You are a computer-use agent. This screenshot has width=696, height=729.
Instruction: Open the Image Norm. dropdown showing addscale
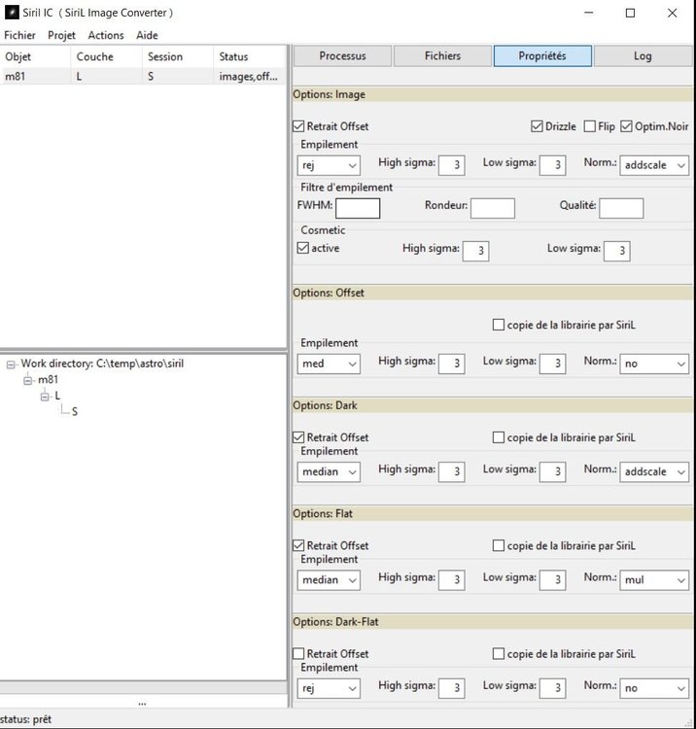tap(654, 165)
